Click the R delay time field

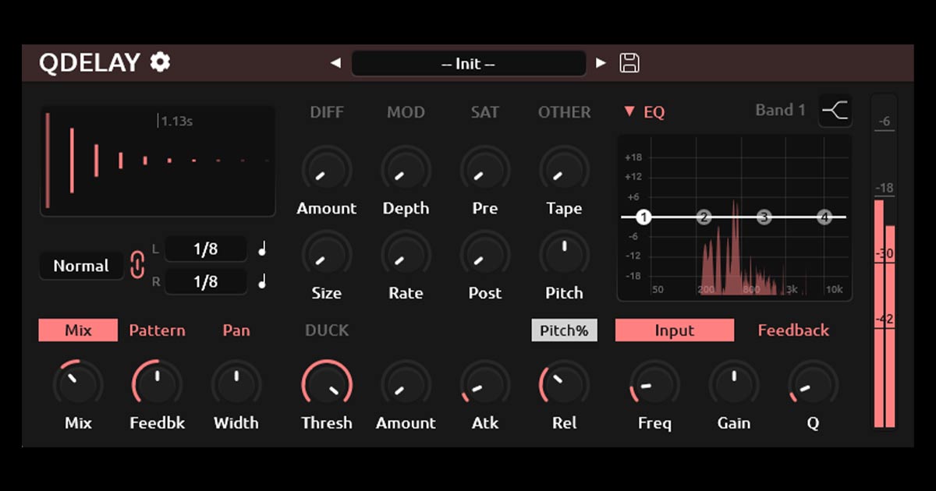[205, 281]
